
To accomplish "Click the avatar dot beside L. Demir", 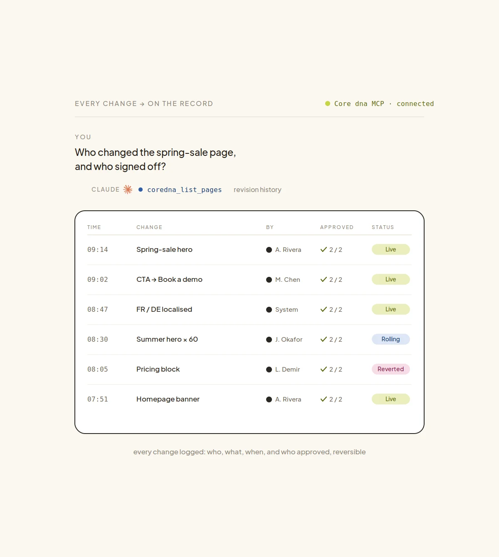I will (x=269, y=370).
